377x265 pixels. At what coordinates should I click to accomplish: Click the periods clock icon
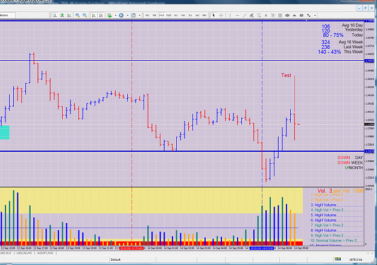point(121,16)
